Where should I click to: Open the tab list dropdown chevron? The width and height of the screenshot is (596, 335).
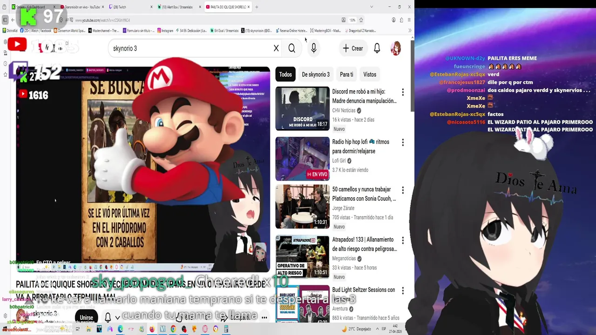[x=372, y=7]
